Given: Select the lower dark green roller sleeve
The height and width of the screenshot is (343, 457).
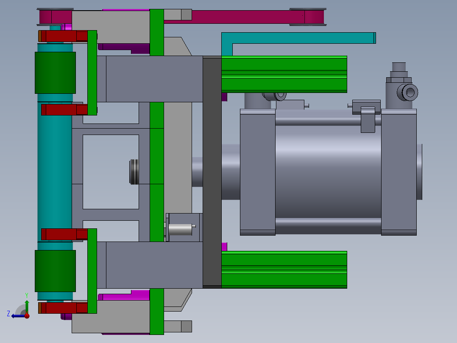Looking at the screenshot, I should 55,271.
